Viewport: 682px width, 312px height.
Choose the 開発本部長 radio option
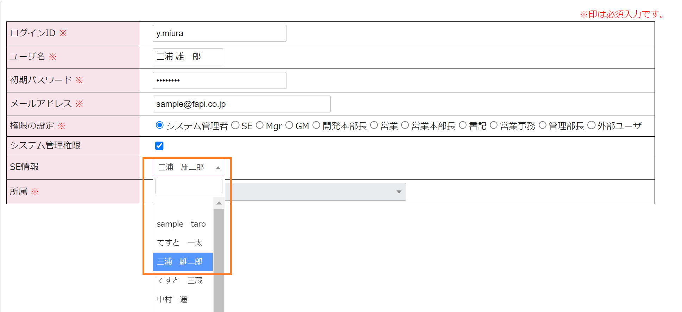click(x=316, y=125)
